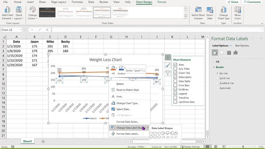Viewport: 265px width, 149px height.
Task: Click the new sheet plus button
Action: [x=43, y=142]
